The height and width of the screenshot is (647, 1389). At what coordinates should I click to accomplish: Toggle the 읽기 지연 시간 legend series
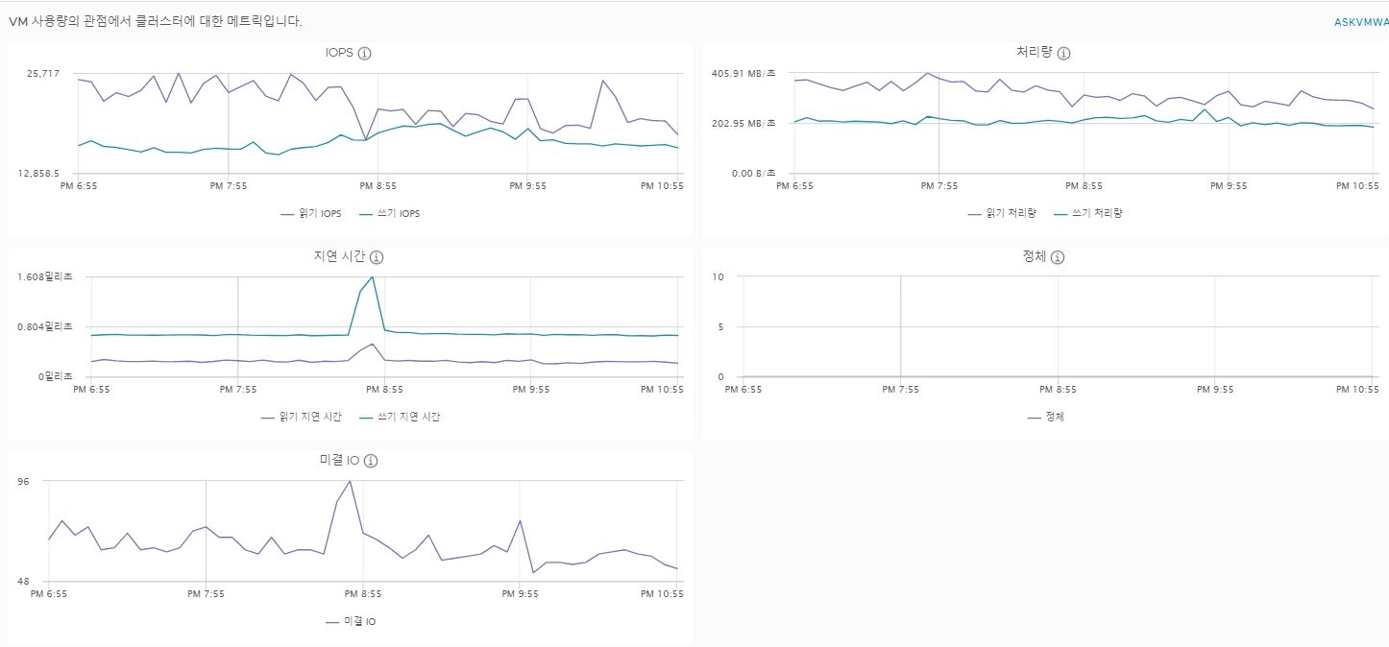click(x=302, y=417)
